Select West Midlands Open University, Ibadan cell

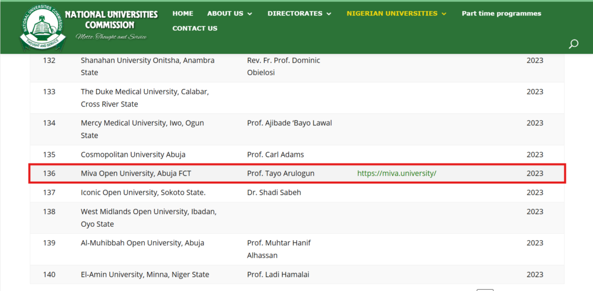(149, 218)
